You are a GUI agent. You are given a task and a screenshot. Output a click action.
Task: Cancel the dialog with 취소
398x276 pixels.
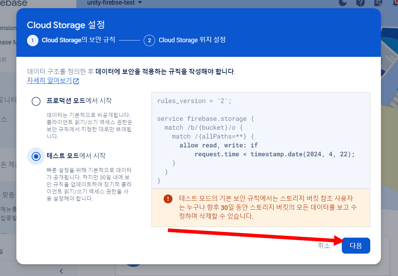[324, 245]
